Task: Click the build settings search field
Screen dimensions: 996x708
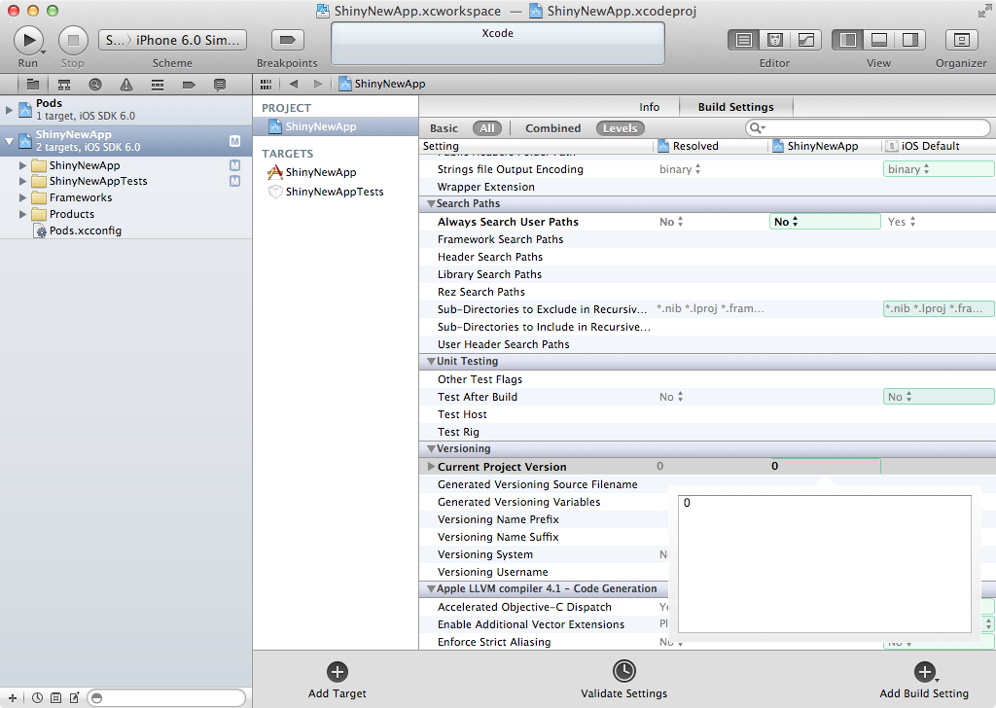Action: 868,127
